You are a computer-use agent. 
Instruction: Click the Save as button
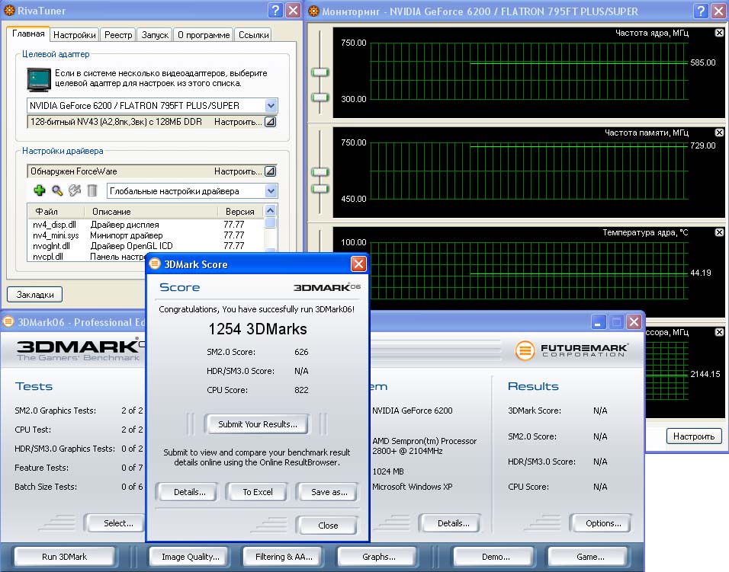[329, 492]
